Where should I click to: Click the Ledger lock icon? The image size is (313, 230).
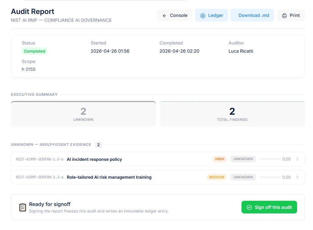pos(202,16)
